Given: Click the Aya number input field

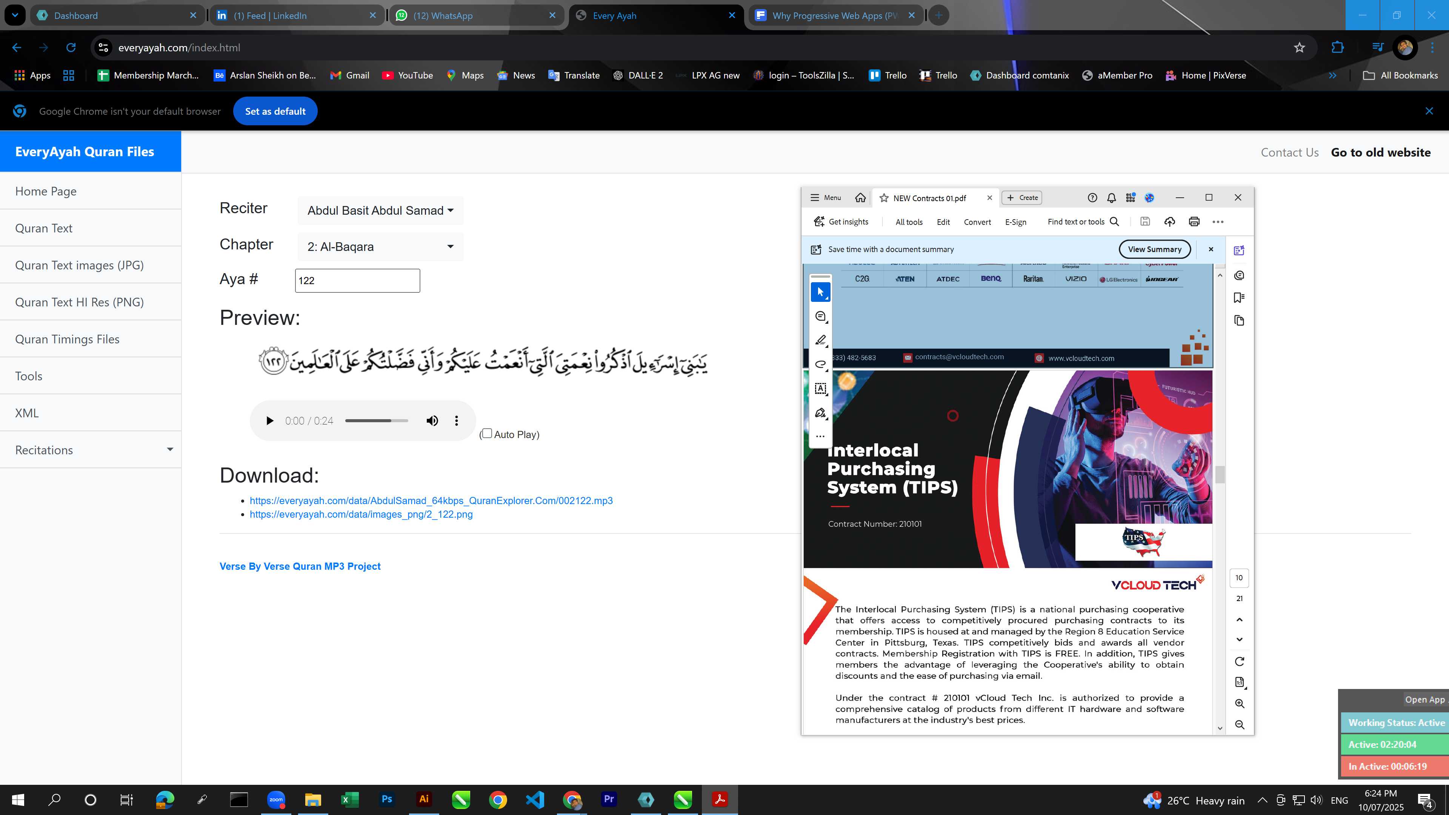Looking at the screenshot, I should click(357, 281).
